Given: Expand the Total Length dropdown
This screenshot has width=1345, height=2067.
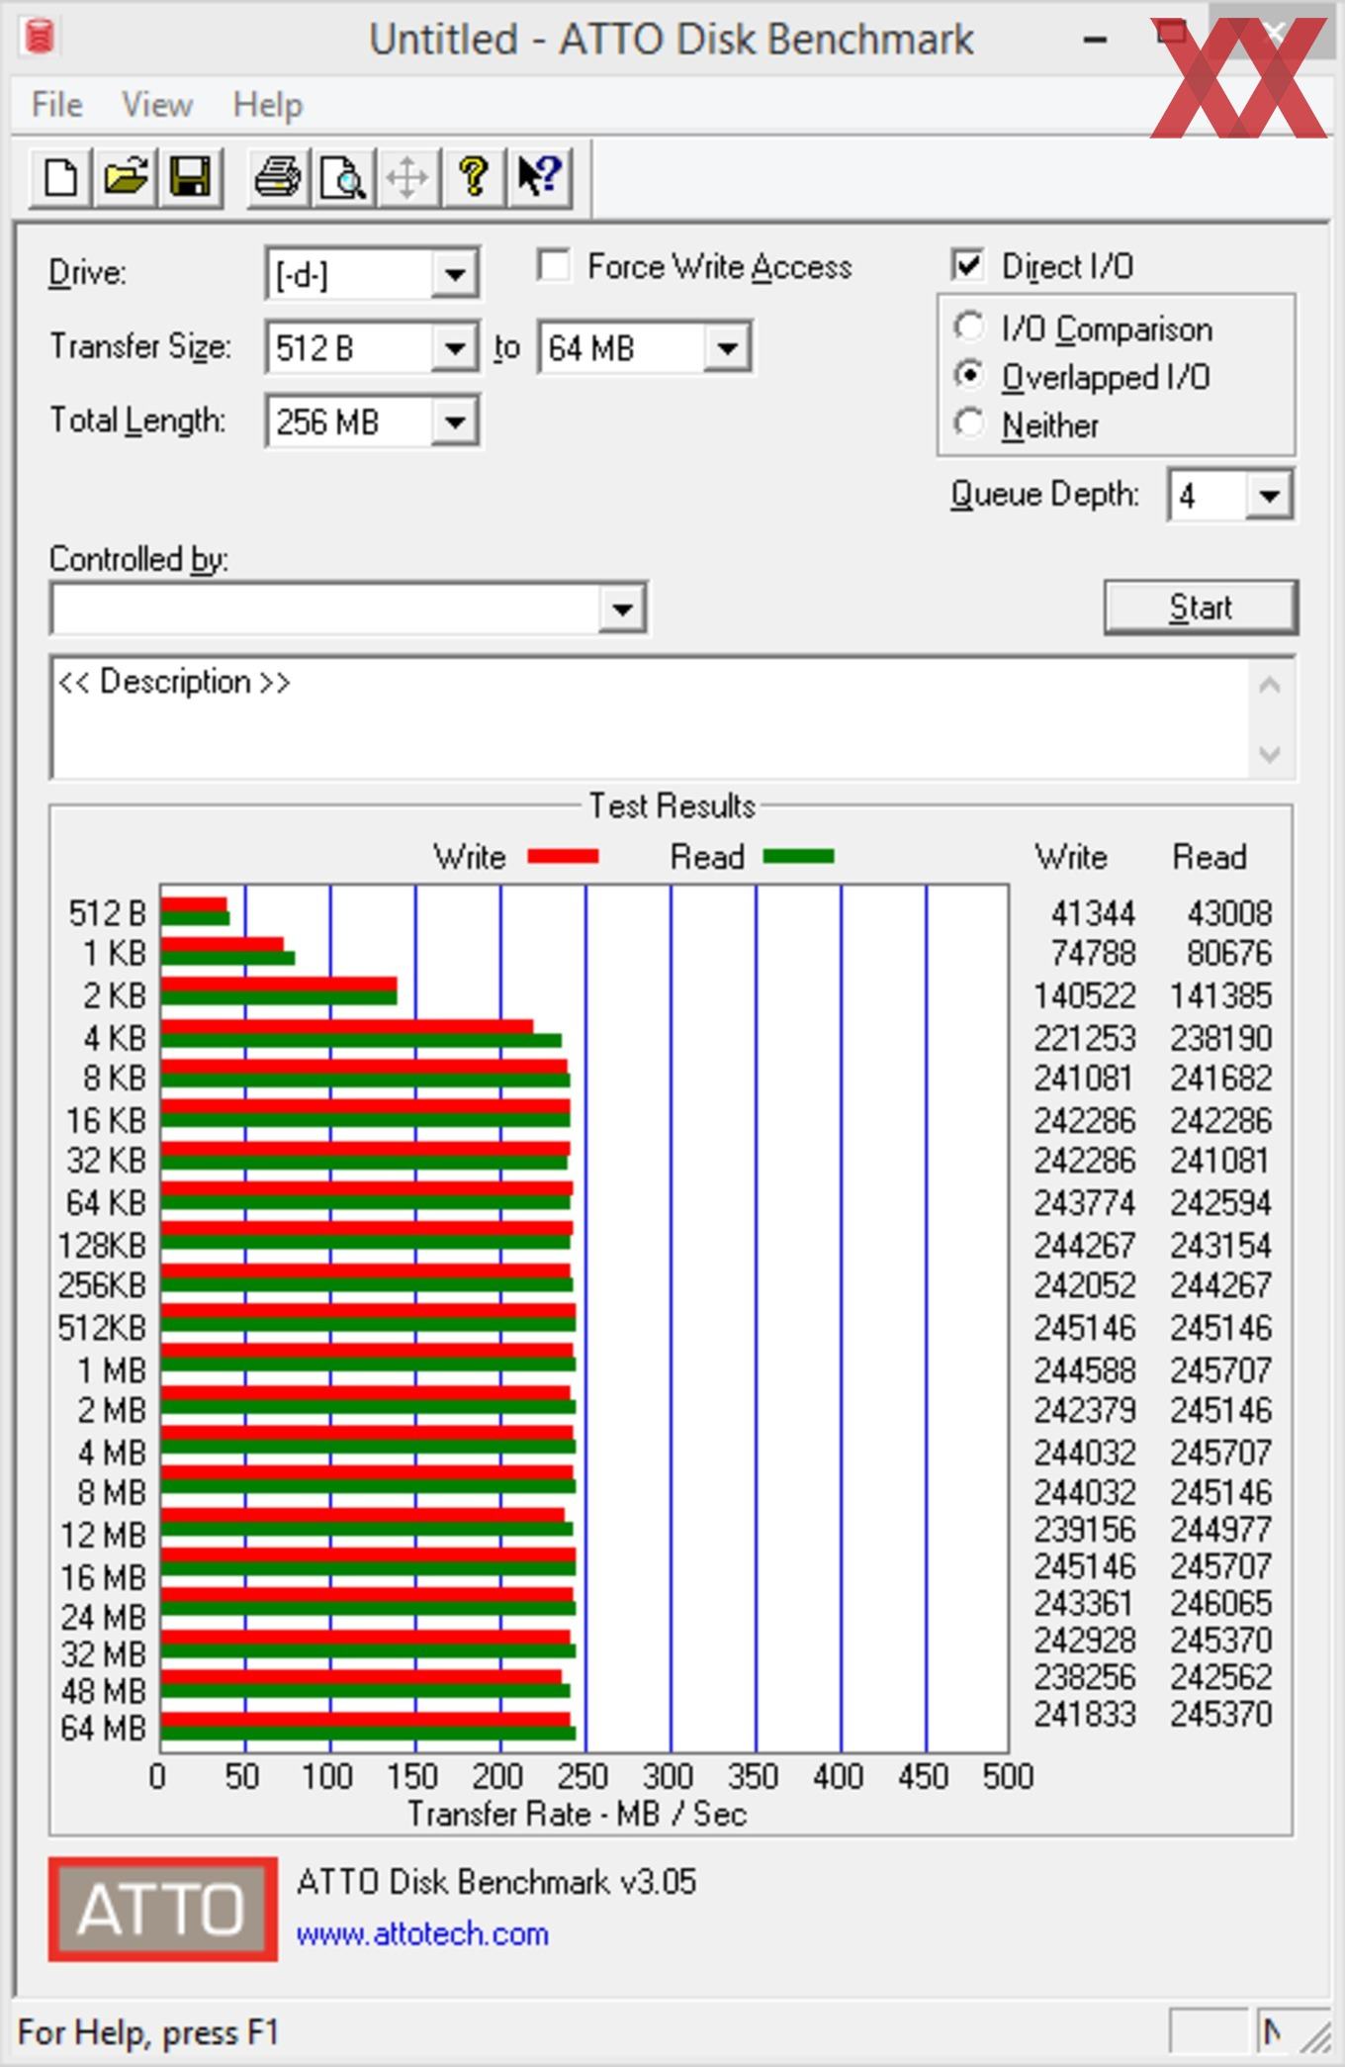Looking at the screenshot, I should click(x=454, y=422).
